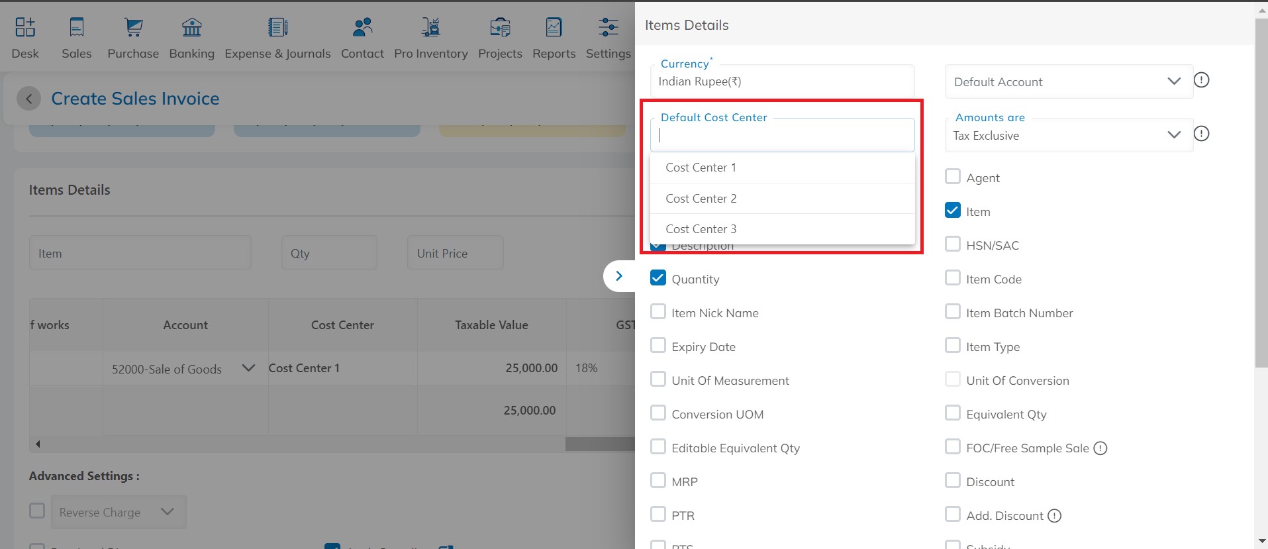Open the Desk module icon

pyautogui.click(x=25, y=27)
